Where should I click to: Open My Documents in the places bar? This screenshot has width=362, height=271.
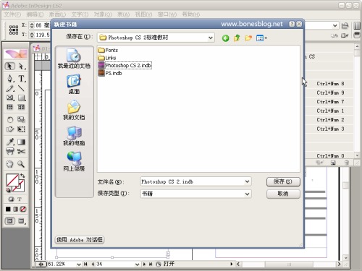[x=74, y=110]
